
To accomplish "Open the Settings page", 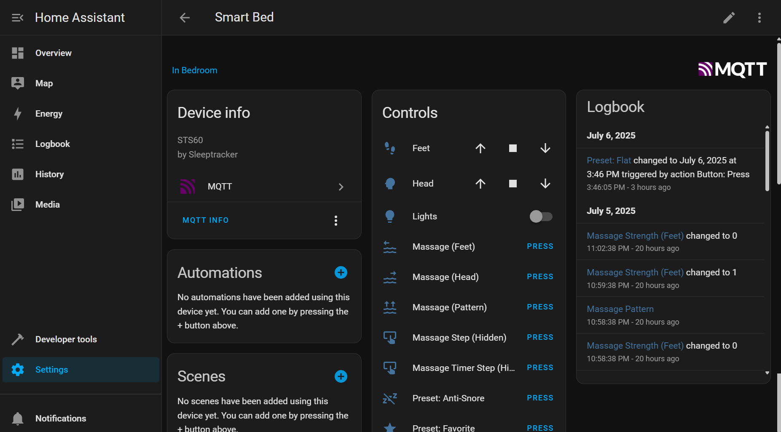I will pyautogui.click(x=81, y=370).
